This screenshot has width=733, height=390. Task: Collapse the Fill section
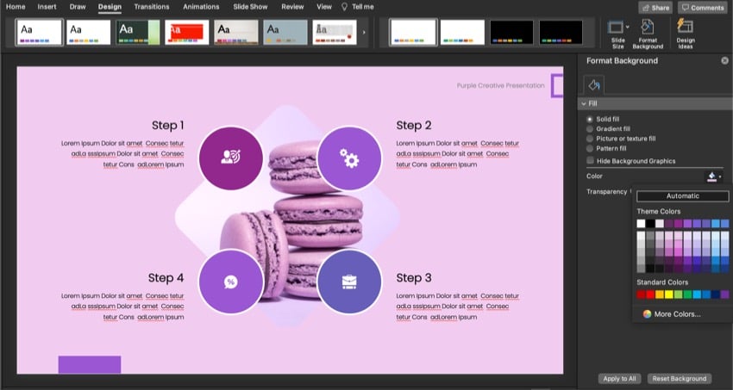[582, 103]
